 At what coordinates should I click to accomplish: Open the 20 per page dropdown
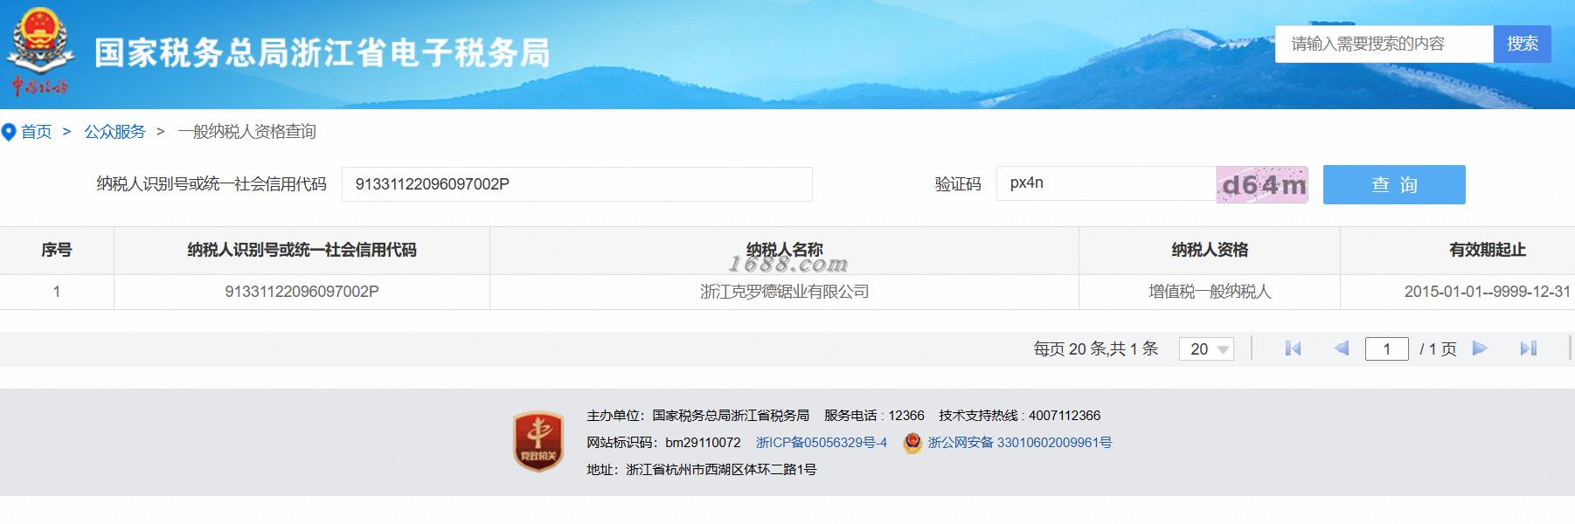pyautogui.click(x=1207, y=348)
